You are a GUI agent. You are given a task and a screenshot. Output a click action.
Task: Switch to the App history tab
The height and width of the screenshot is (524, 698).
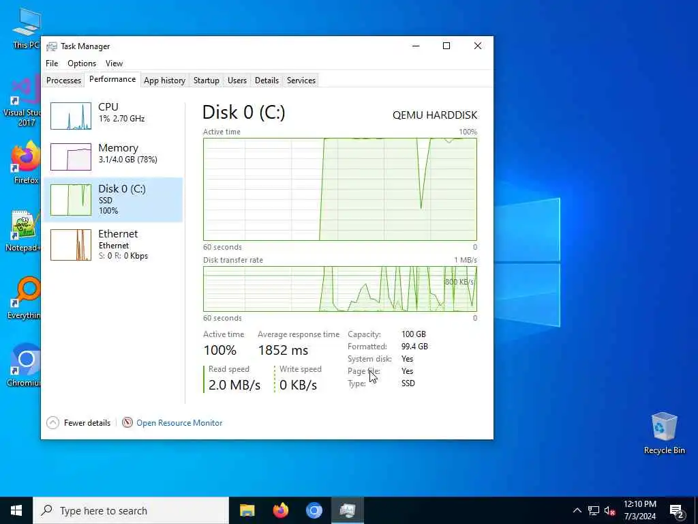point(164,81)
